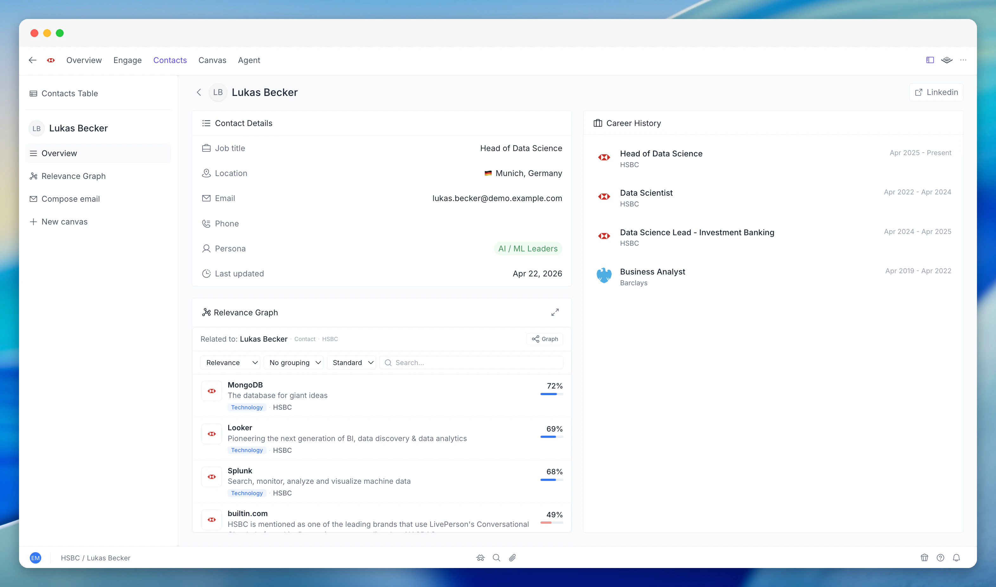Click the Contact Details list icon
This screenshot has height=587, width=996.
pos(206,123)
